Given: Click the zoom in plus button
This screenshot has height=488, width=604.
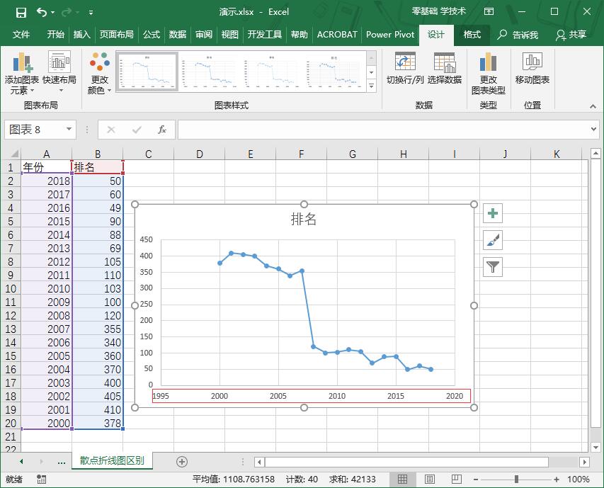Looking at the screenshot, I should [x=557, y=480].
